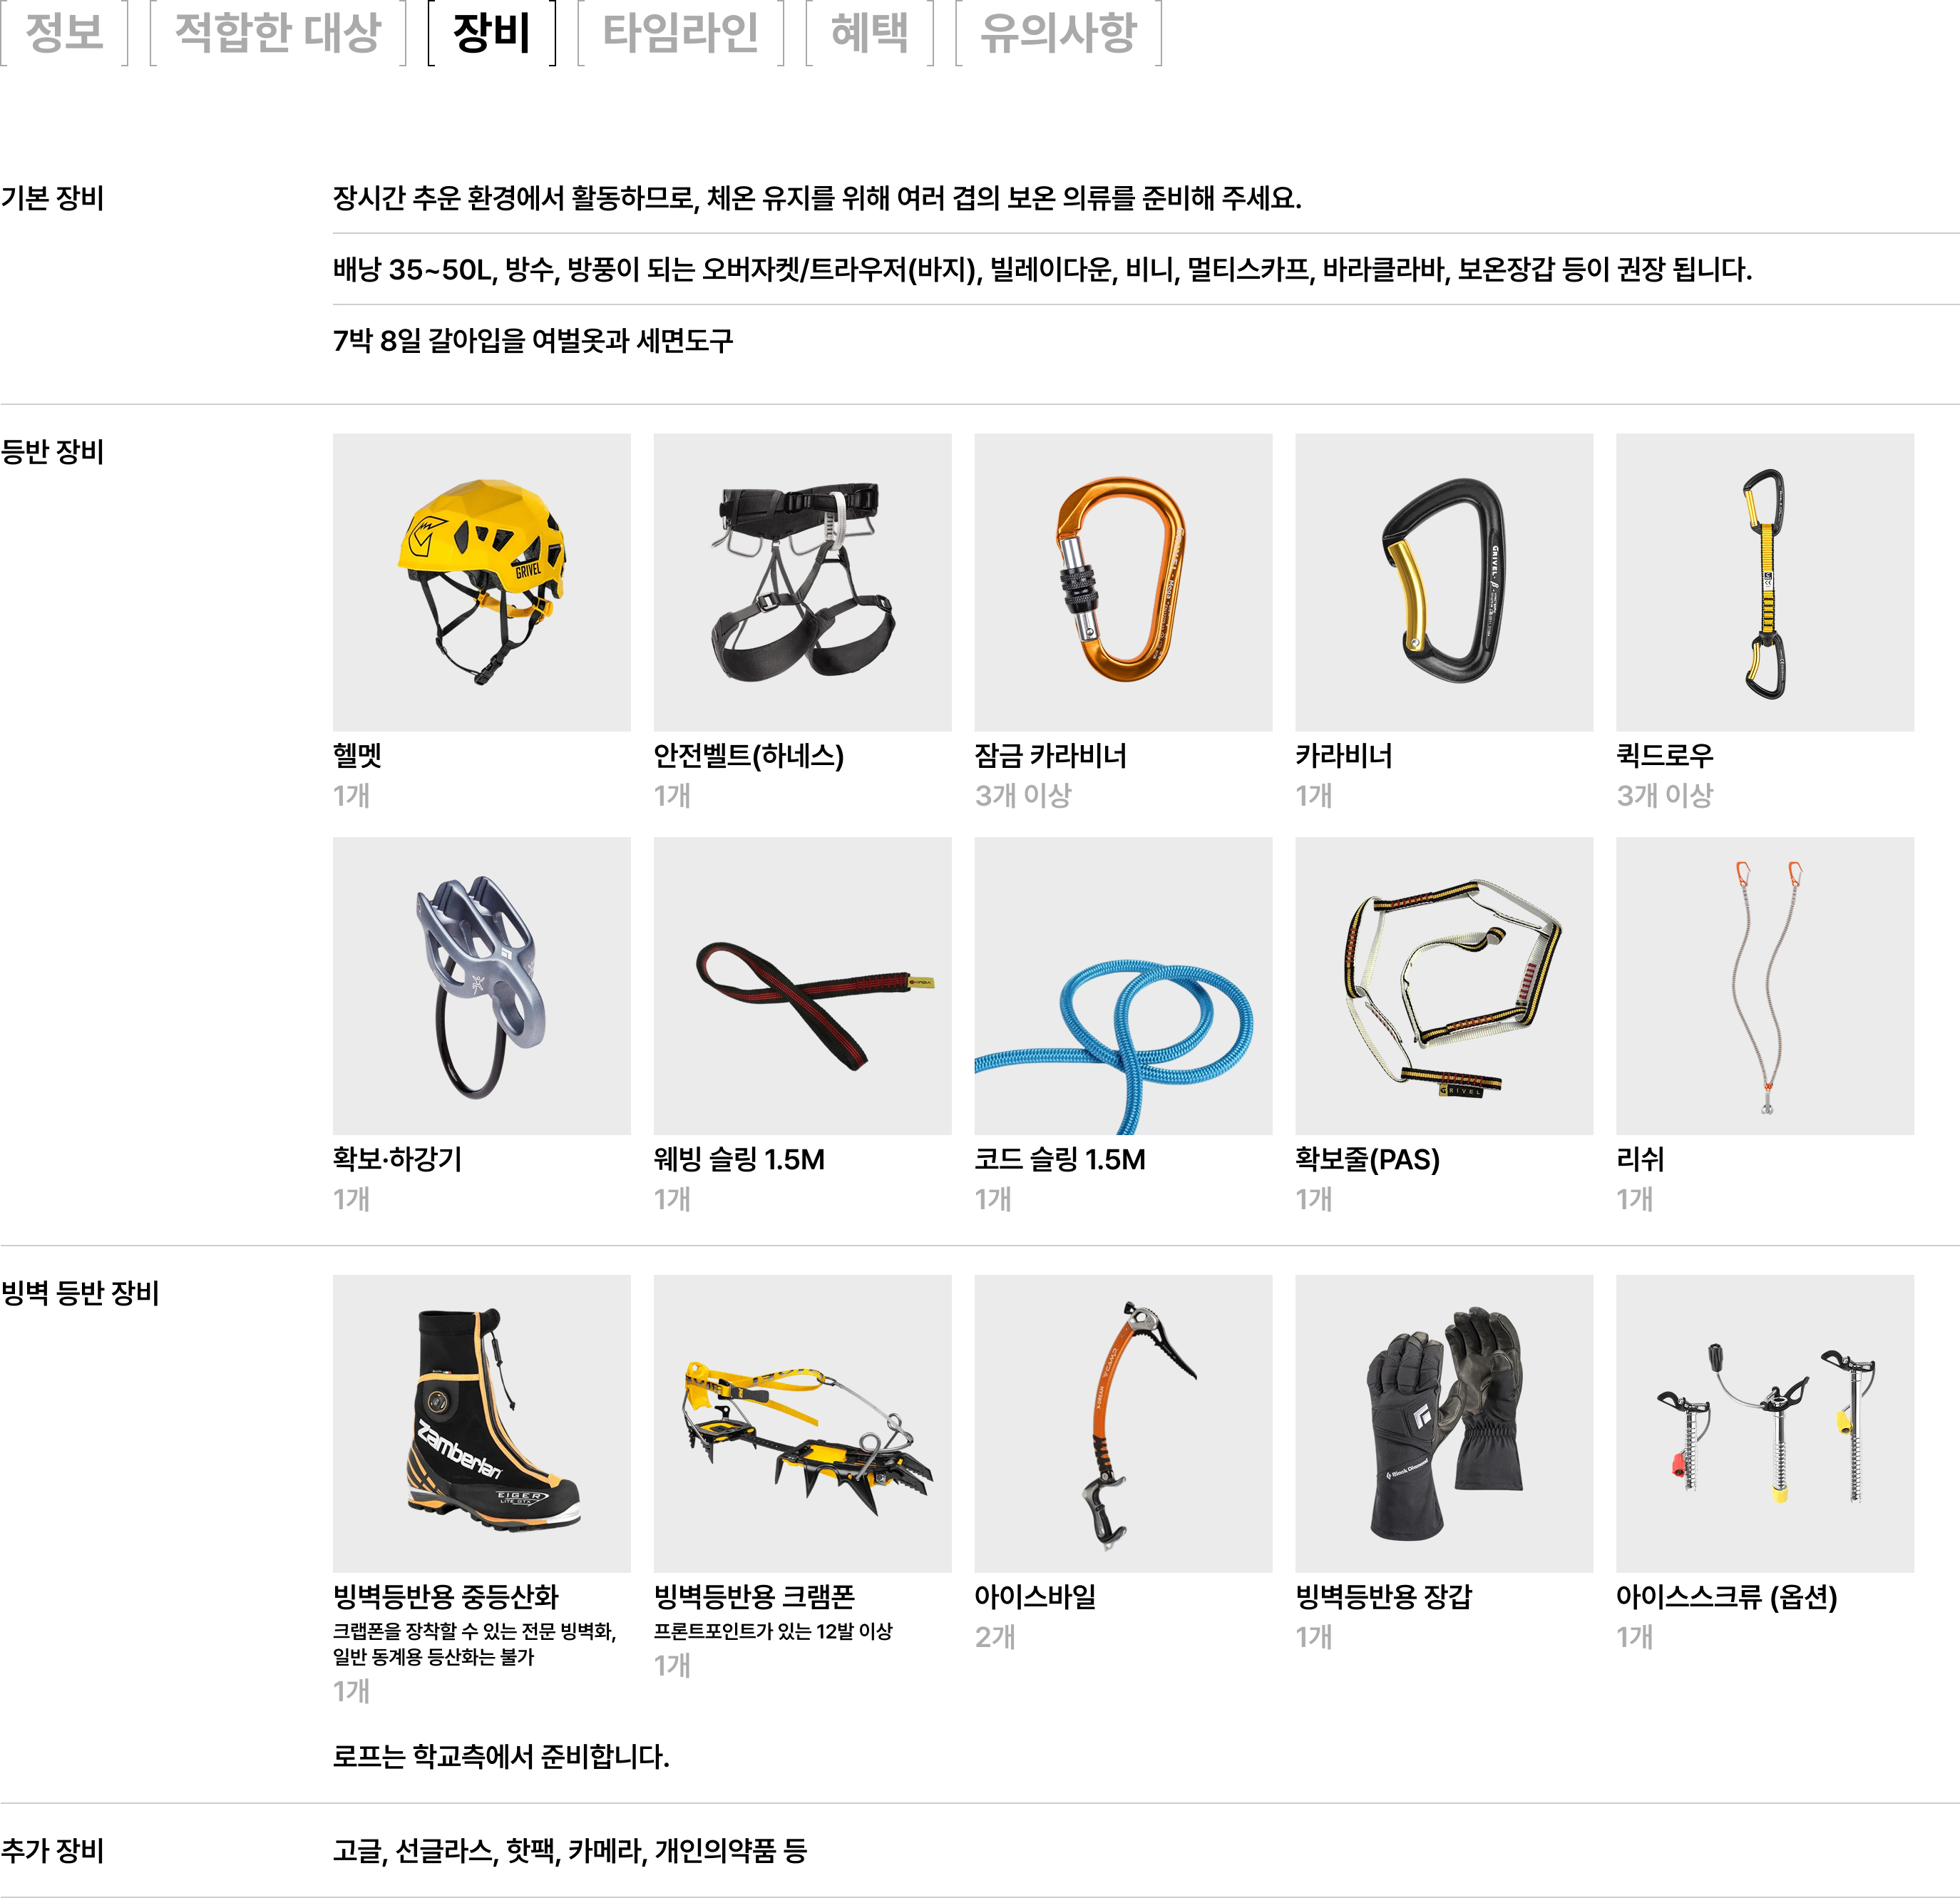1960x1898 pixels.
Task: Click the yellow helmet image
Action: point(482,582)
